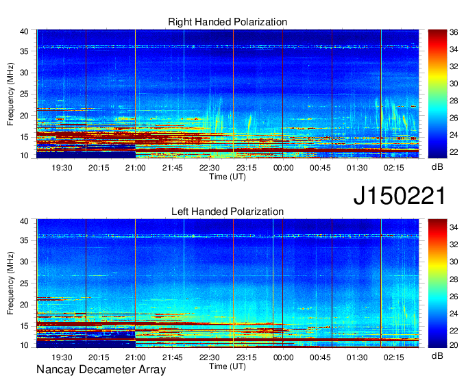The width and height of the screenshot is (466, 378).
Task: Click the 21:00 tick under Left Handed plot
Action: pyautogui.click(x=136, y=357)
